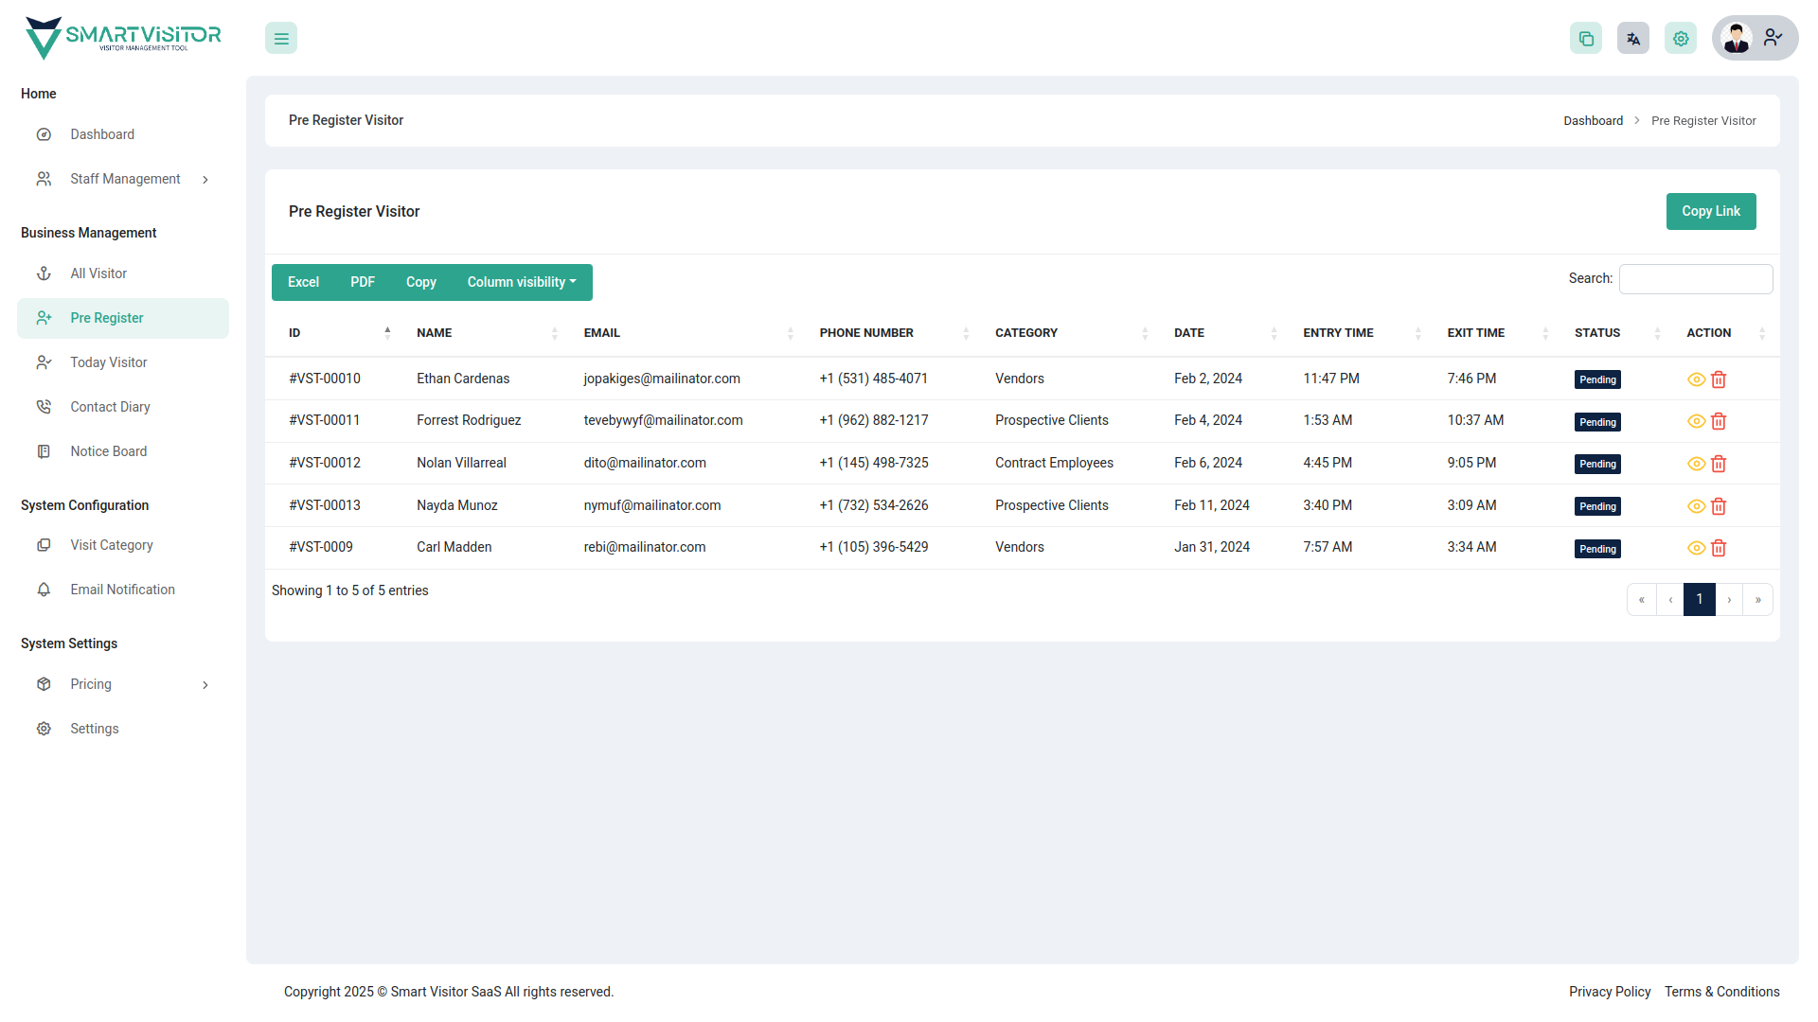The width and height of the screenshot is (1818, 1022).
Task: Open the Column visibility dropdown
Action: 521,282
